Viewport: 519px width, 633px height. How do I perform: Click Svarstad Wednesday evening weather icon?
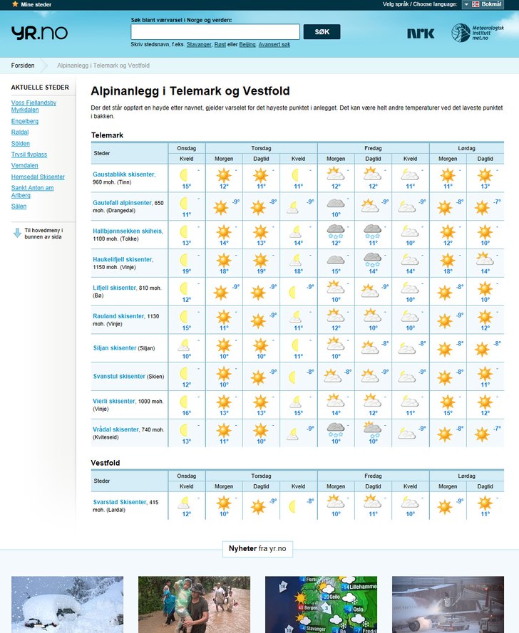coord(186,503)
